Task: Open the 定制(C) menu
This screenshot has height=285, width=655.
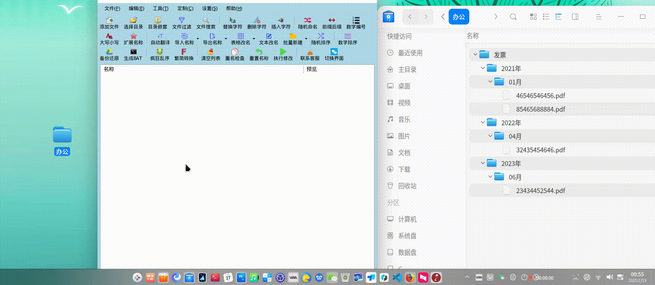Action: [185, 8]
